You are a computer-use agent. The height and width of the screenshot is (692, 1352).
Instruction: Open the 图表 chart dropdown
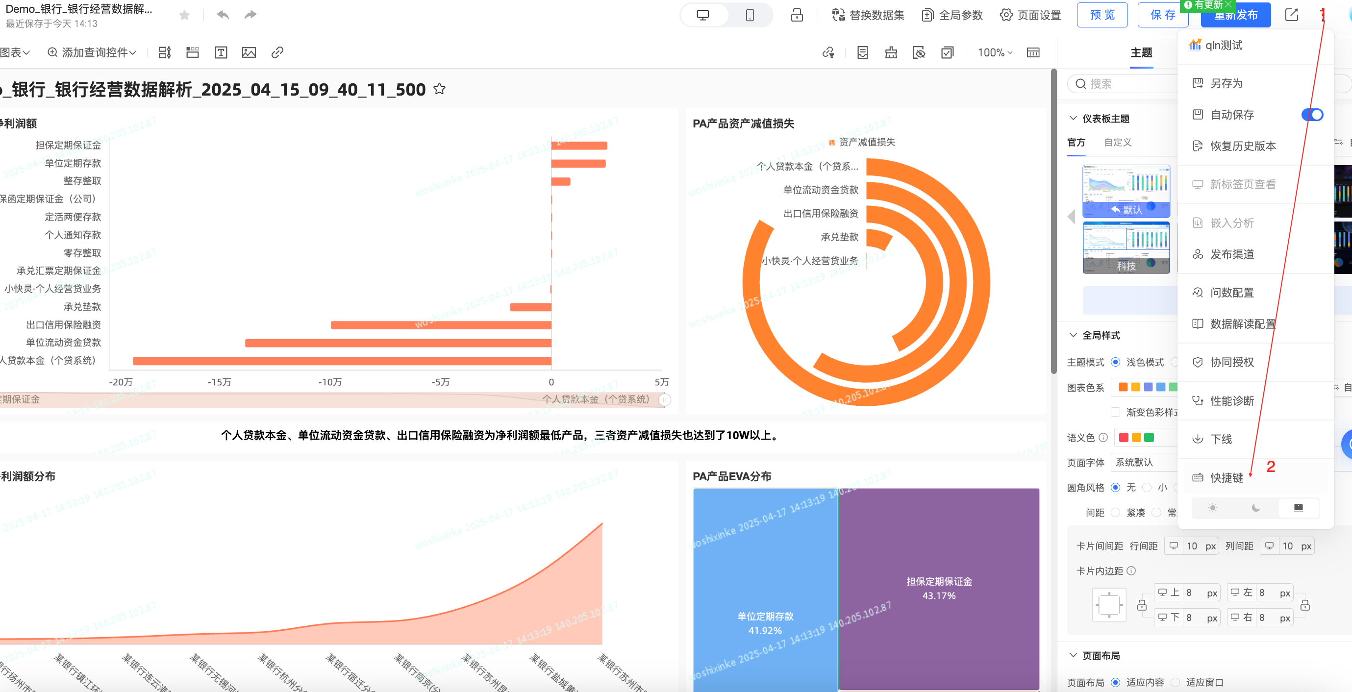pos(15,52)
